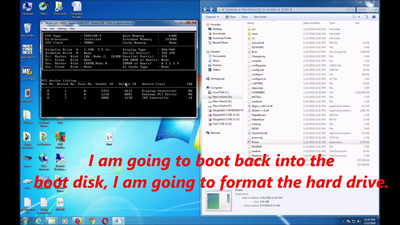Viewport: 400px width, 225px height.
Task: Launch Internet Explorer from taskbar
Action: point(38,221)
